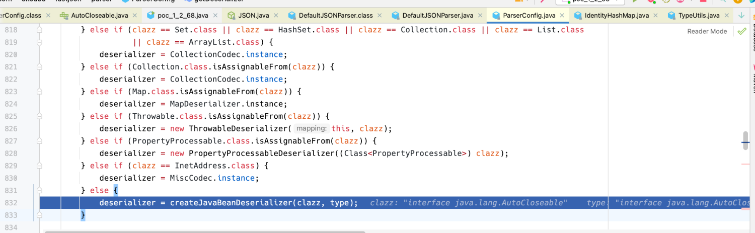Click line number 826 in the gutter

(x=11, y=129)
